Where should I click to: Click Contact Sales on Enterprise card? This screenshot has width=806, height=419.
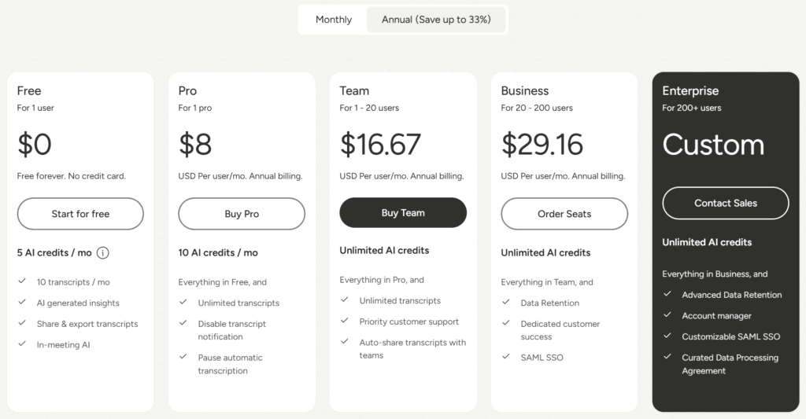[725, 203]
